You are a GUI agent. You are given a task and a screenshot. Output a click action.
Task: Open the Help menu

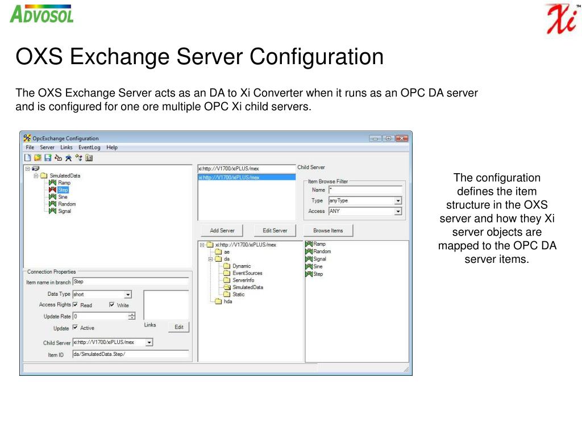pos(112,147)
